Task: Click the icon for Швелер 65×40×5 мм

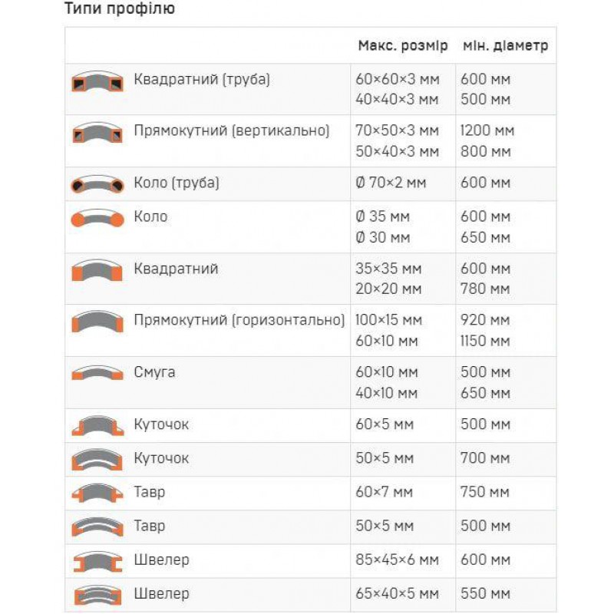Action: [x=97, y=596]
